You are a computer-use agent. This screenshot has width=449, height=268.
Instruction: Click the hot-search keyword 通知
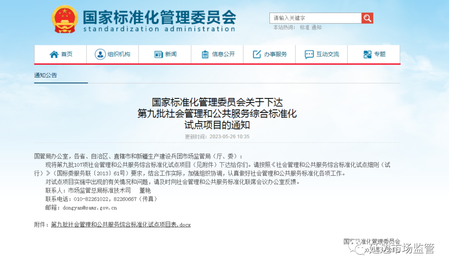[316, 27]
